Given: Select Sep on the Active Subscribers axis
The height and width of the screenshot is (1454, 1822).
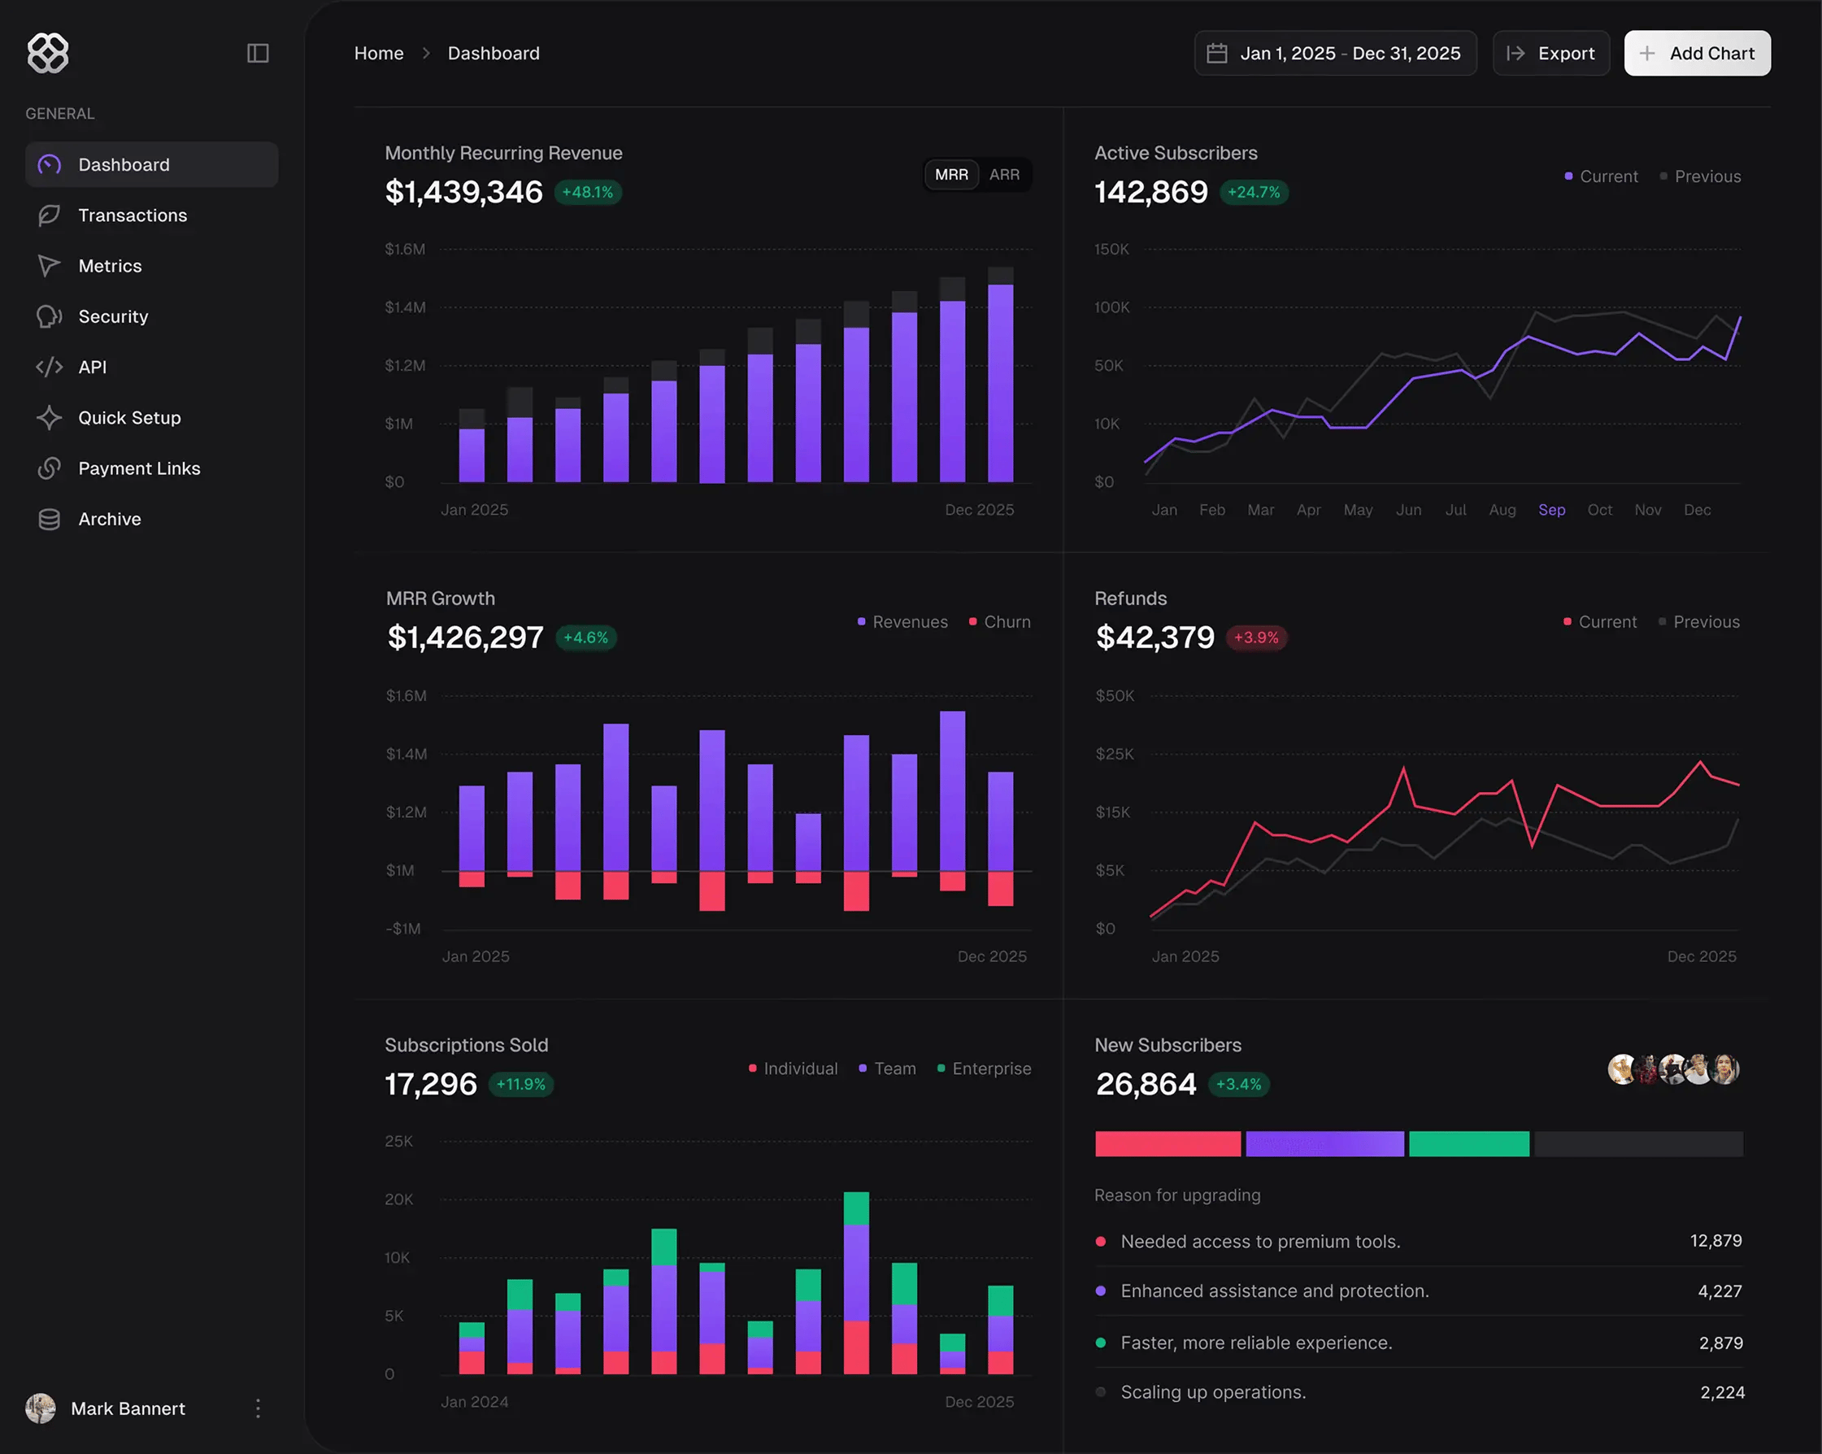Looking at the screenshot, I should (1551, 510).
